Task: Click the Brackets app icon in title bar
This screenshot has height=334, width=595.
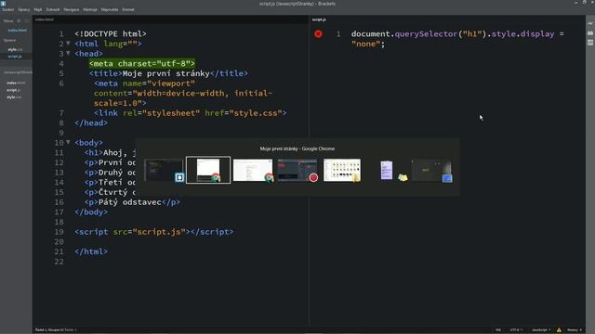Action: 4,4
